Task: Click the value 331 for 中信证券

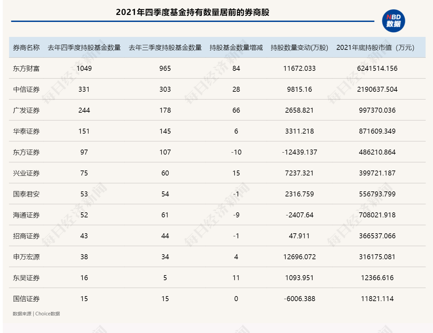Action: pos(84,89)
